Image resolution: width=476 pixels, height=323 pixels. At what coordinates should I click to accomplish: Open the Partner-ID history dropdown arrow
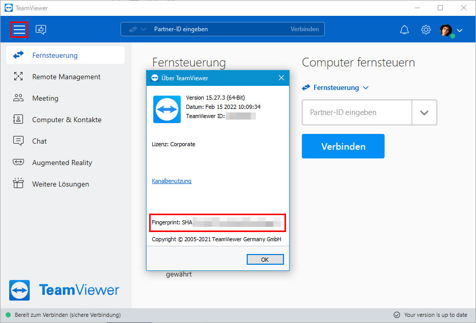(x=424, y=112)
